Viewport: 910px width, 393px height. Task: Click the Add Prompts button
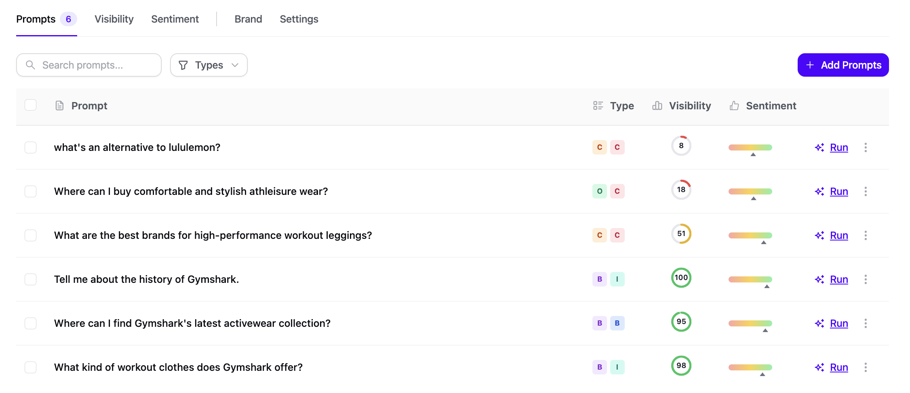coord(843,65)
